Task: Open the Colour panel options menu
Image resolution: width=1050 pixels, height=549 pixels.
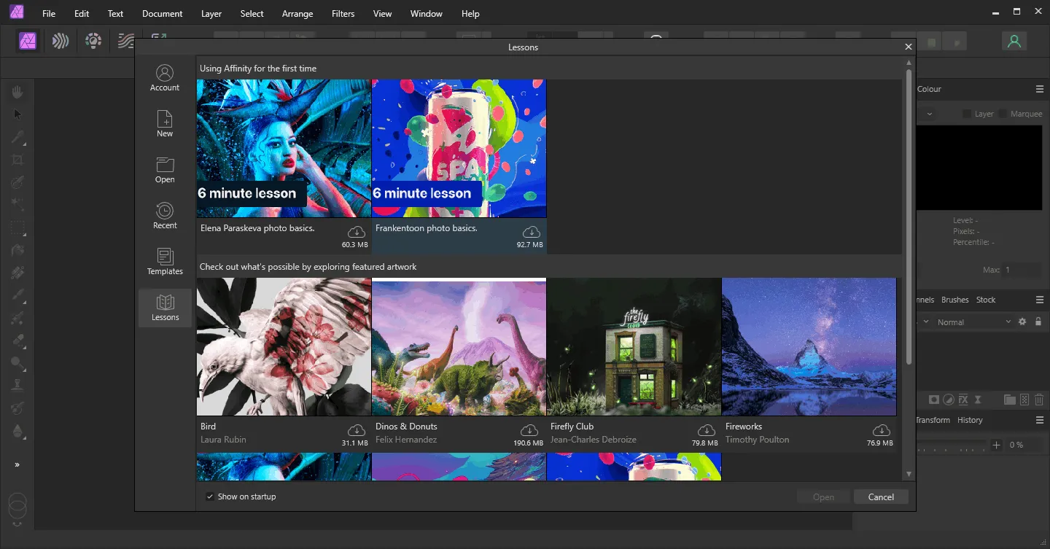Action: point(1039,89)
